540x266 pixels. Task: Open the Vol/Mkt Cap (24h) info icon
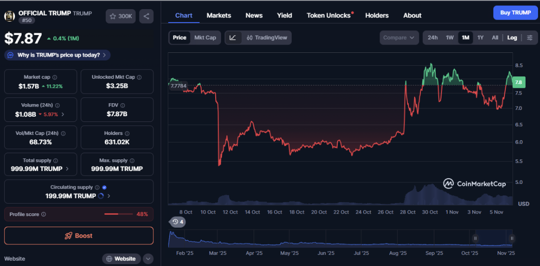(63, 133)
